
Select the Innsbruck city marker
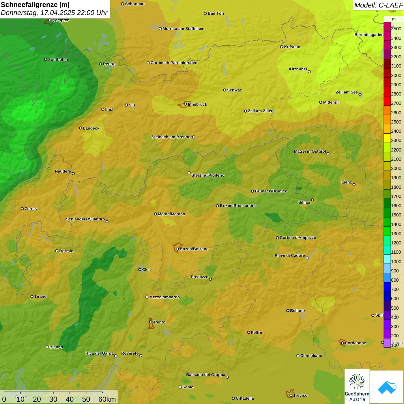coord(186,104)
